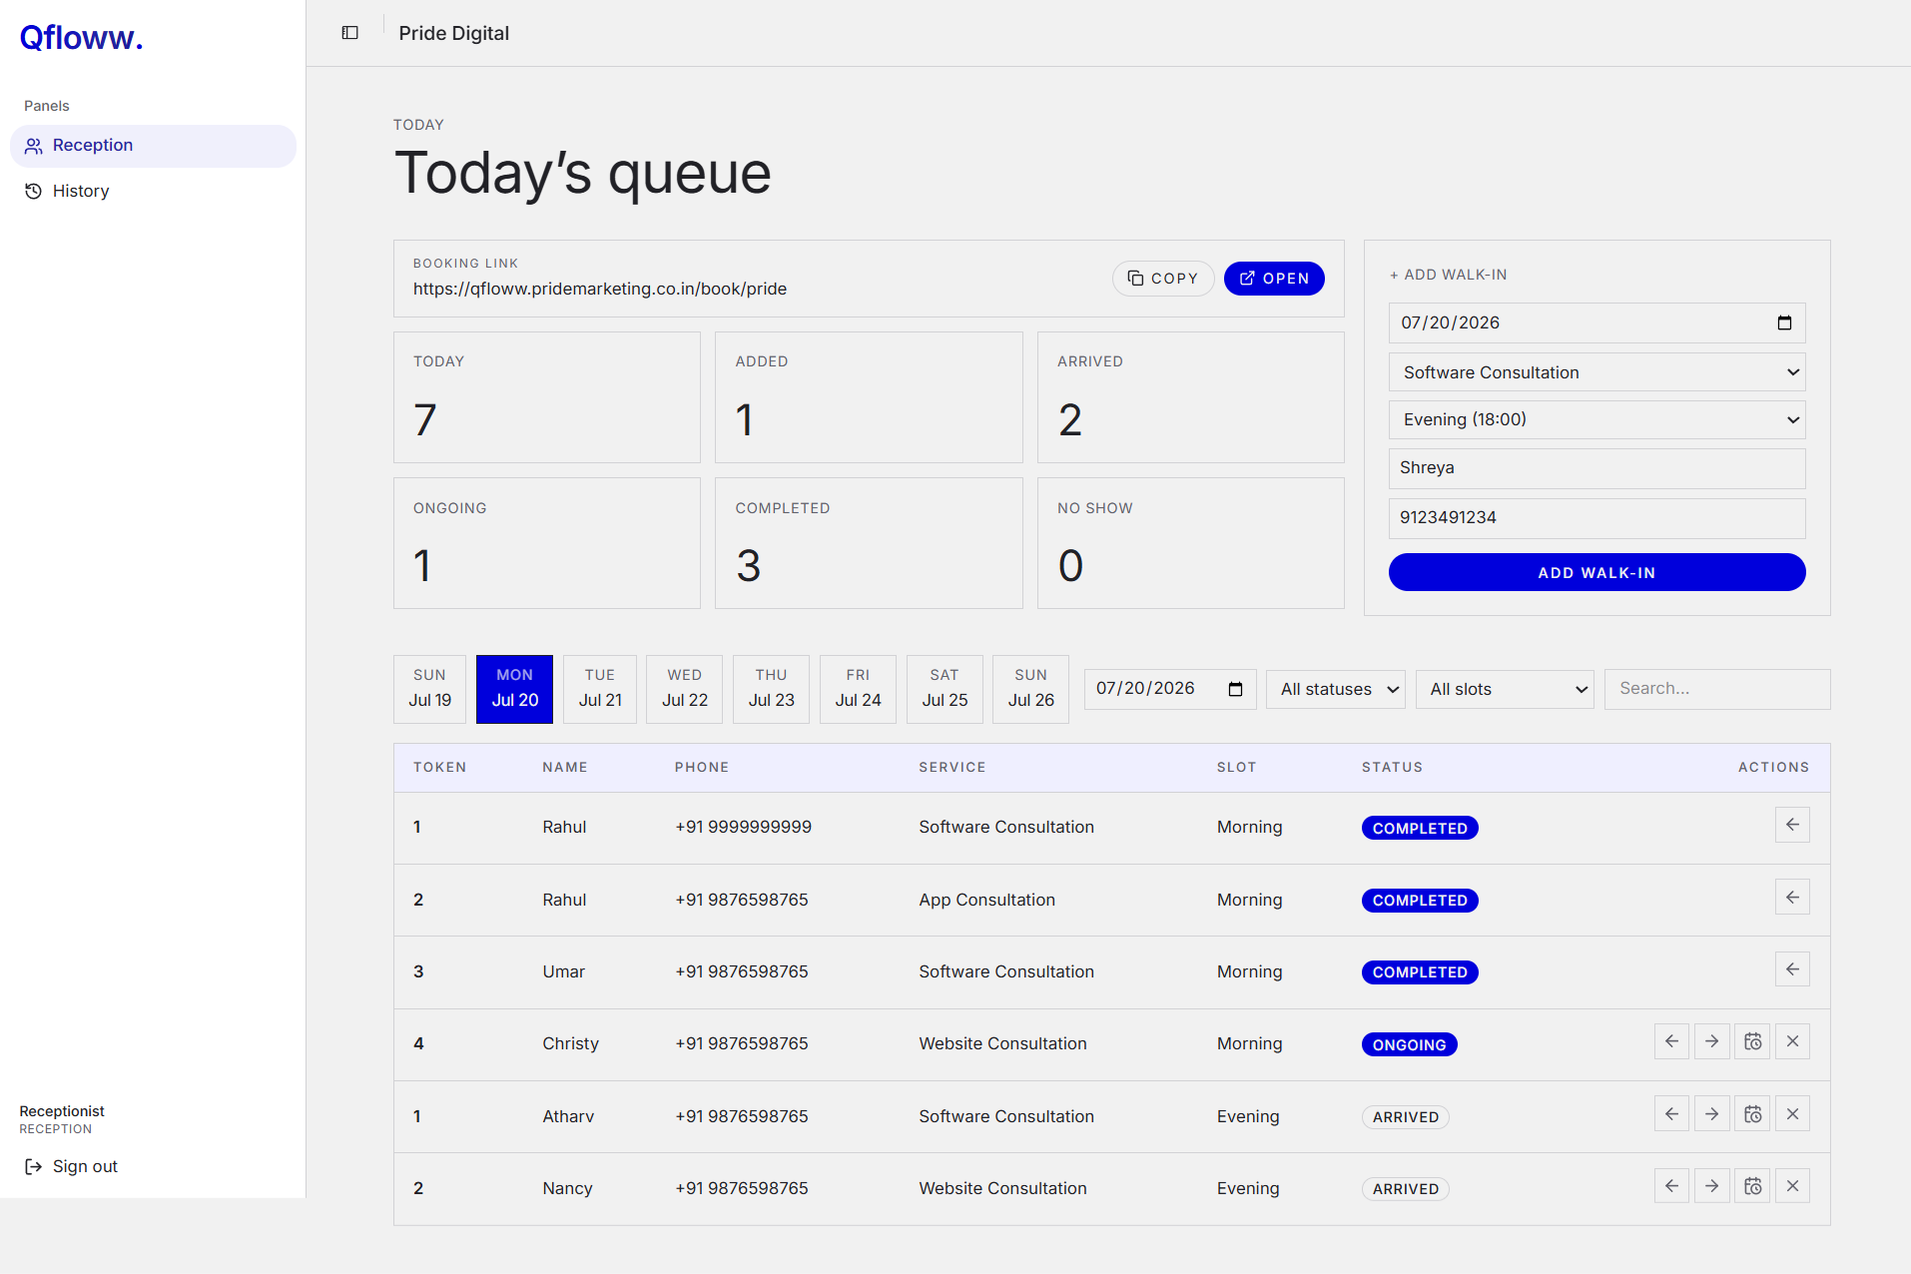Copy the booking link
The image size is (1911, 1274).
(1163, 279)
